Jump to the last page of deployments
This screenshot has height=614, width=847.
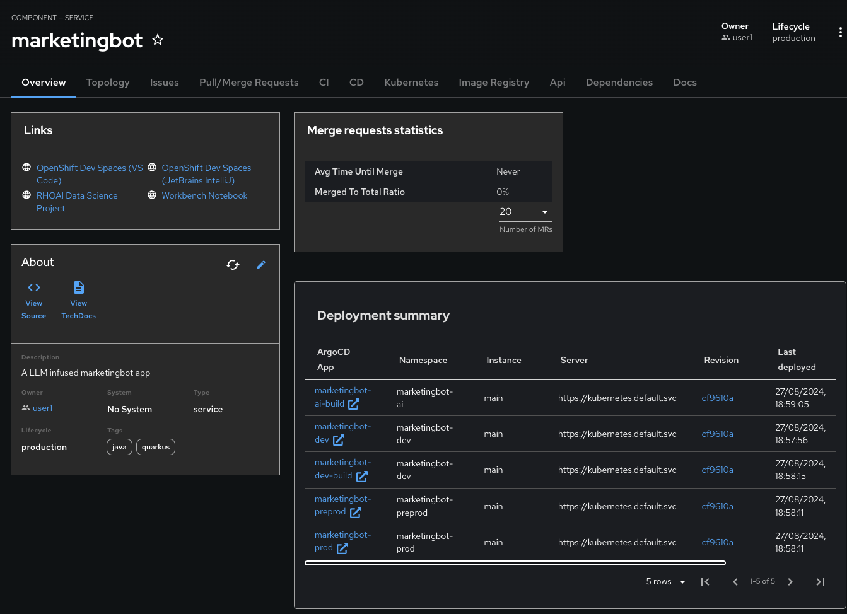pos(820,582)
